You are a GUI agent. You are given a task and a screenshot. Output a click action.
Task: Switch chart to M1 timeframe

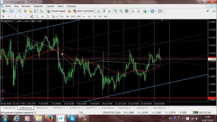62,17
